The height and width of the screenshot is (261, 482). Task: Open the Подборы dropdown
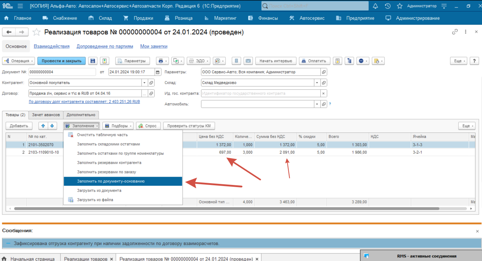[118, 126]
